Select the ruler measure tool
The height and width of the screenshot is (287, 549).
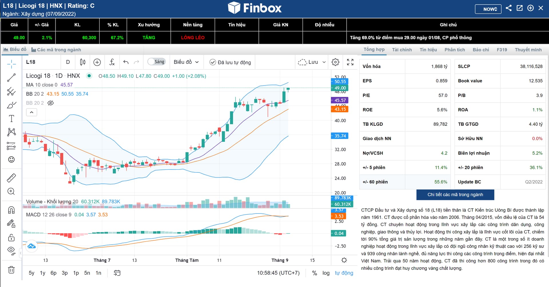[11, 178]
